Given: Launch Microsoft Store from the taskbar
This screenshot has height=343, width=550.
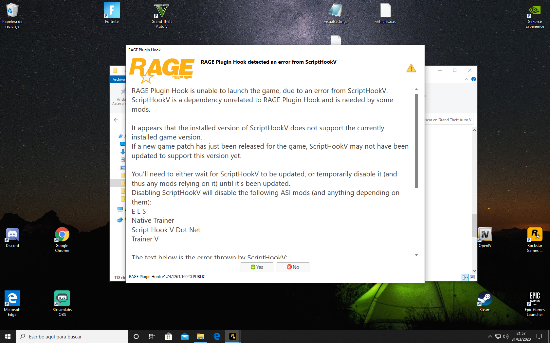Looking at the screenshot, I should coord(168,336).
